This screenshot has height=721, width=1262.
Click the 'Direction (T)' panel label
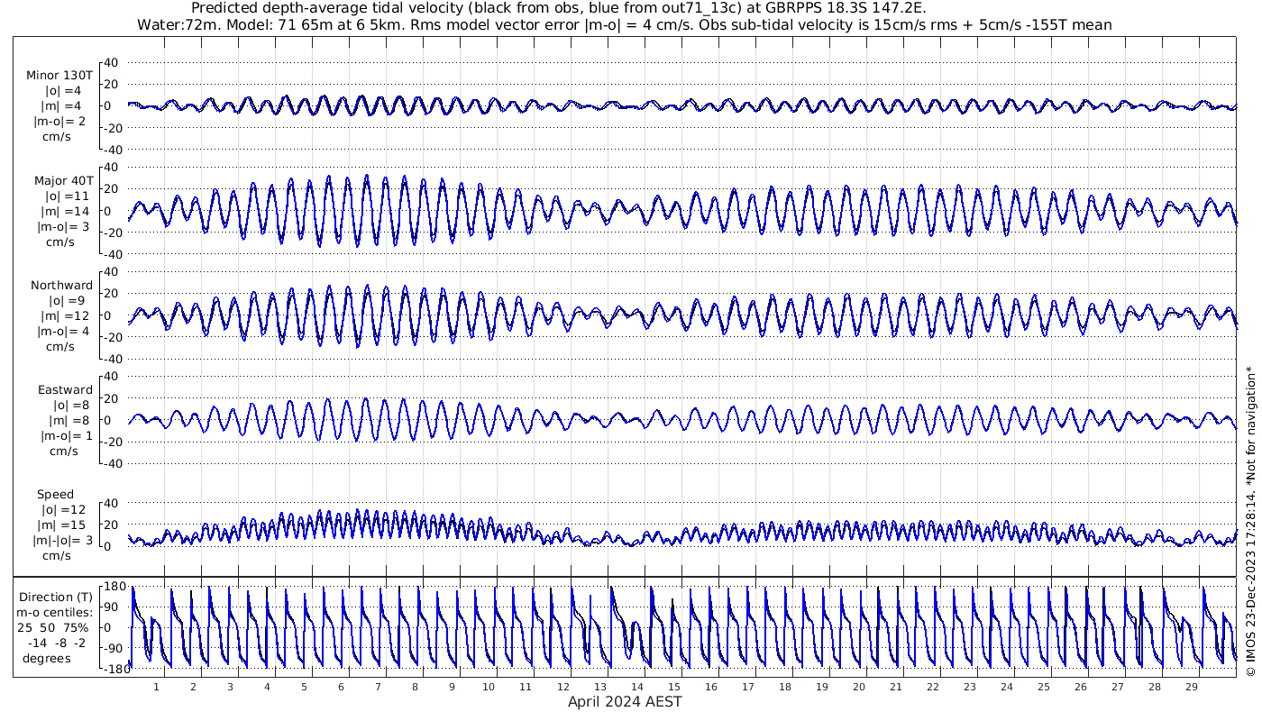(x=56, y=597)
